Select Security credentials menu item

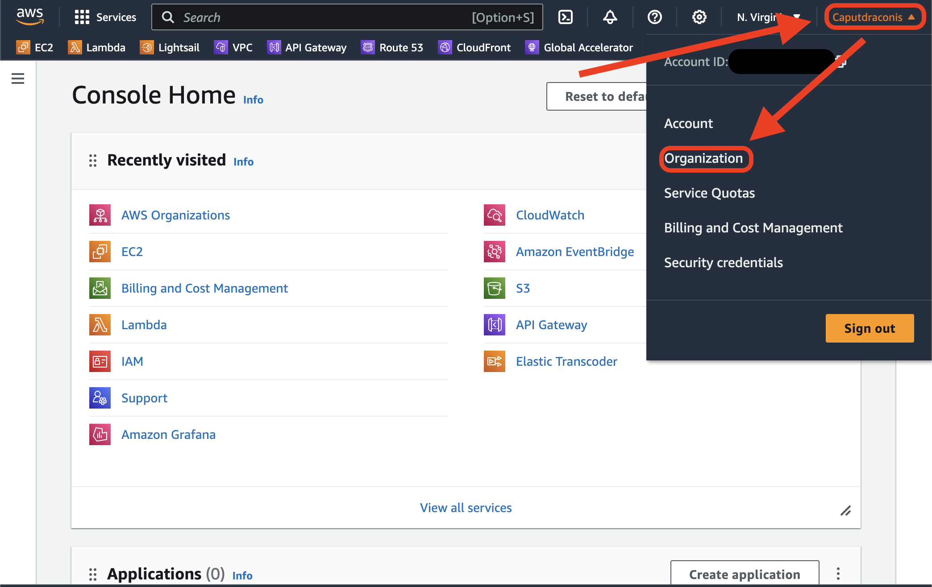pos(723,262)
